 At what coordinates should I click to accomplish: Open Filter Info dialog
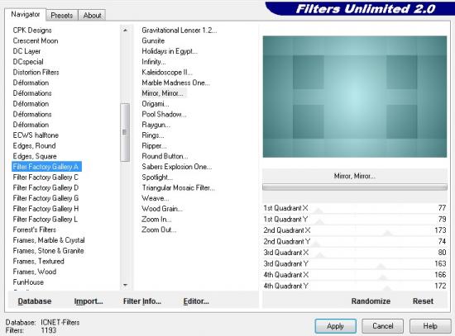pyautogui.click(x=142, y=301)
